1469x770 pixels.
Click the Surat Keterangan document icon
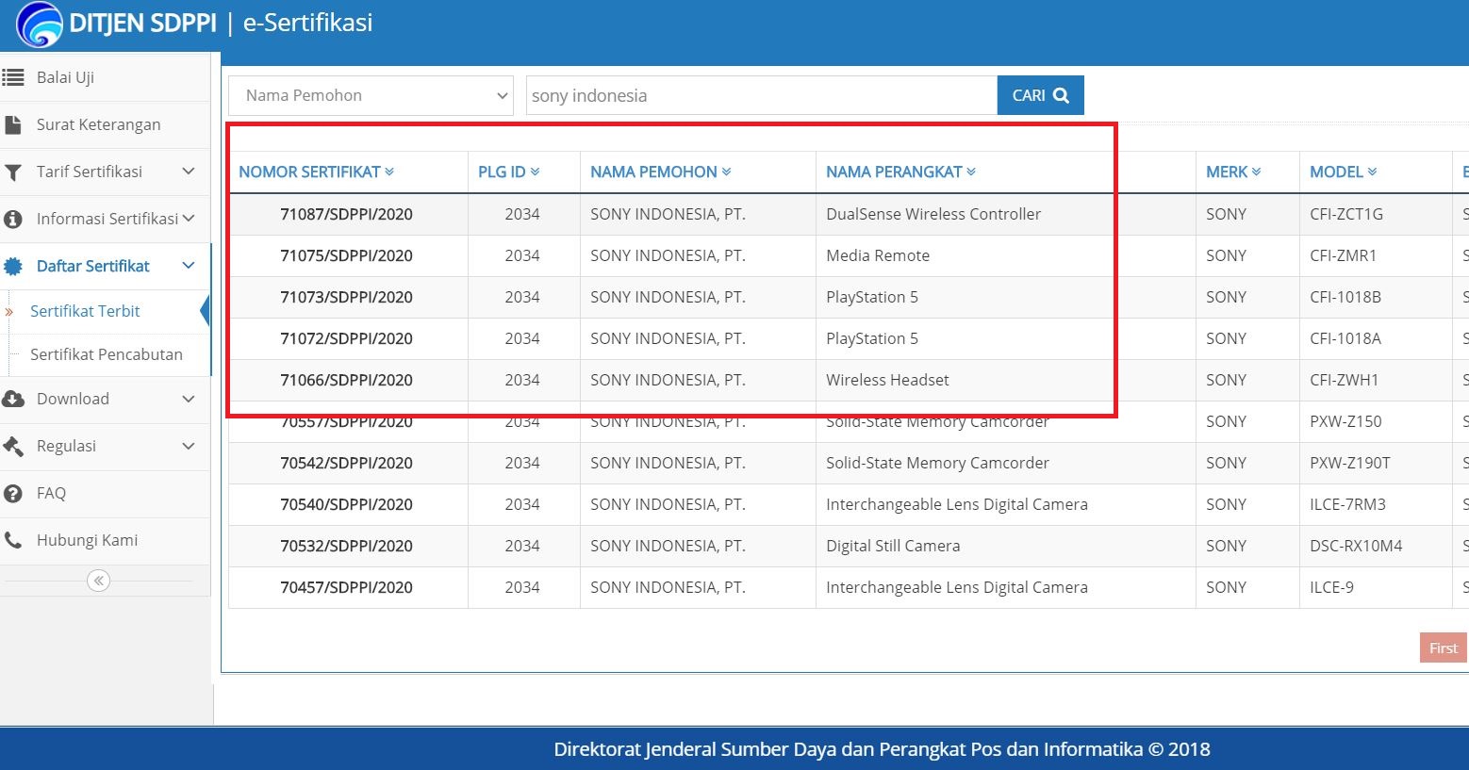[x=13, y=124]
